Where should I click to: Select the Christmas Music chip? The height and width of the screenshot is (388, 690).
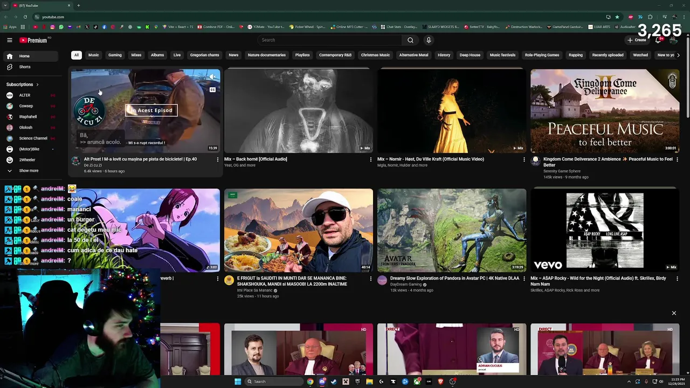click(x=375, y=55)
